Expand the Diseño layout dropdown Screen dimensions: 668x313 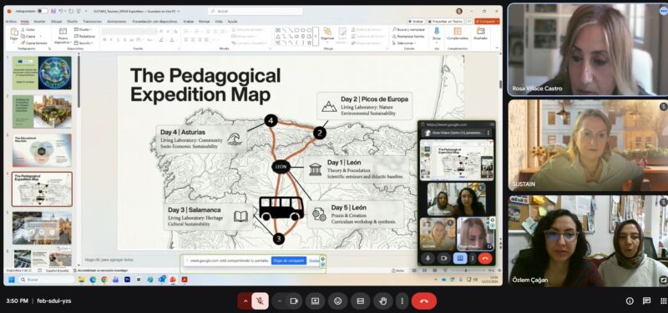pyautogui.click(x=82, y=29)
